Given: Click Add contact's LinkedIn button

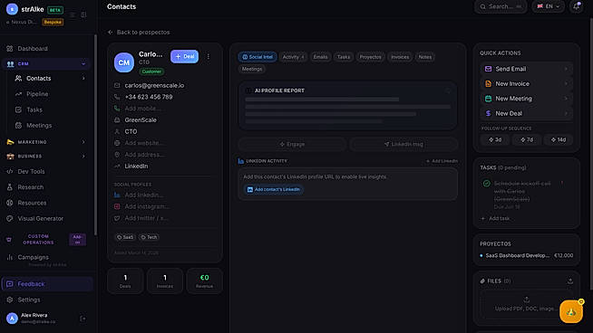Looking at the screenshot, I should [x=274, y=189].
